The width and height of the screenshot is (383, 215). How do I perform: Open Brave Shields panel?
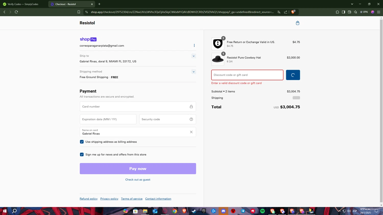pos(293,12)
